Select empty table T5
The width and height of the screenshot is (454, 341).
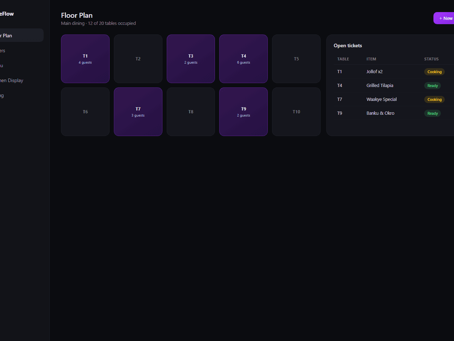[x=296, y=59]
